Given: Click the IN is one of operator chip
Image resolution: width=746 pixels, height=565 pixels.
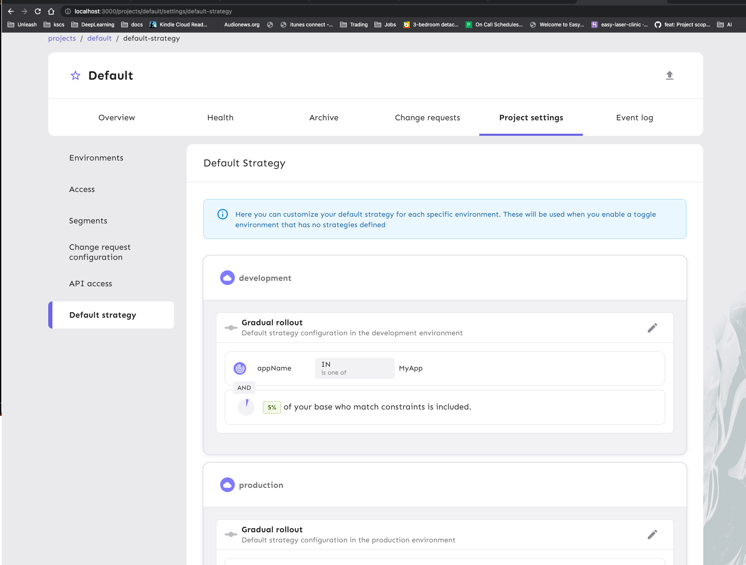Looking at the screenshot, I should coord(355,368).
